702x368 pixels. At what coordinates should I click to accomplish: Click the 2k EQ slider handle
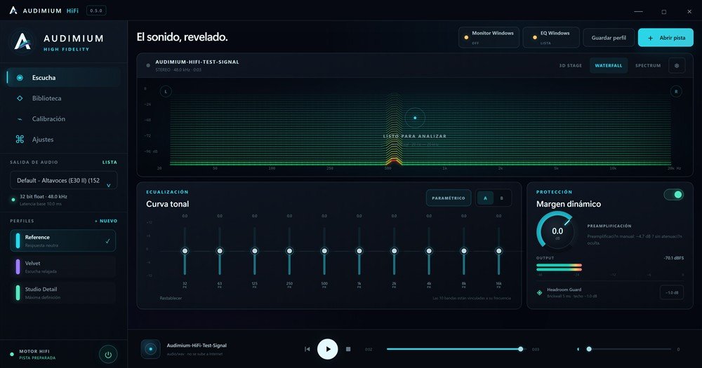point(394,252)
